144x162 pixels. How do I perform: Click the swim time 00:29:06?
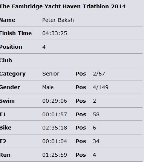pyautogui.click(x=55, y=101)
